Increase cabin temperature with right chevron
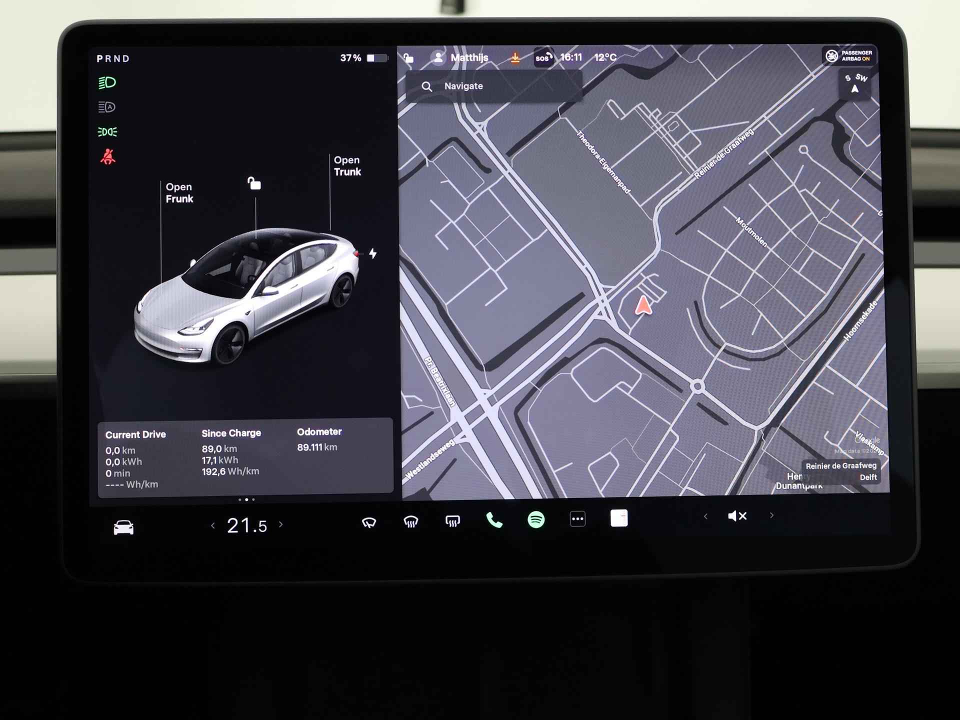The width and height of the screenshot is (960, 720). point(281,524)
